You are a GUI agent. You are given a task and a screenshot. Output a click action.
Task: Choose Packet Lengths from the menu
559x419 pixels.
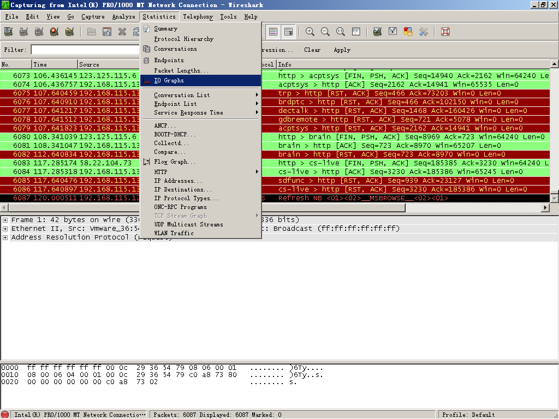pos(201,70)
